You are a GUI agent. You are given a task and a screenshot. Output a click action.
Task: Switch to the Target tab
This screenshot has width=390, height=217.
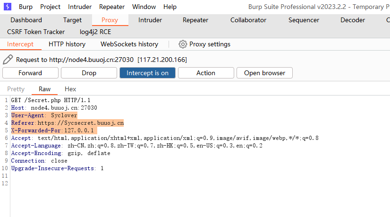pyautogui.click(x=72, y=20)
